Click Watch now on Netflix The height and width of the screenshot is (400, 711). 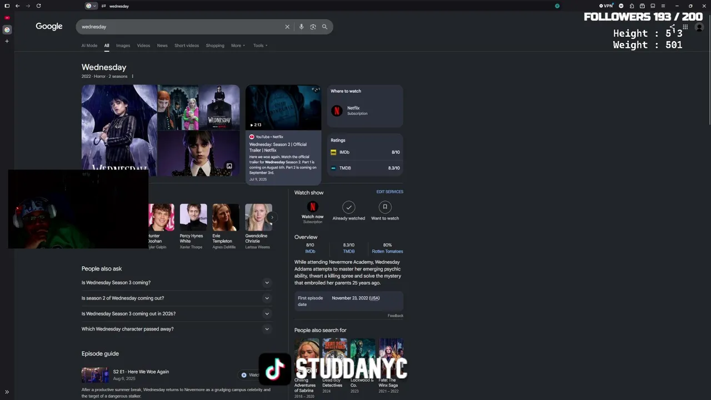tap(312, 212)
